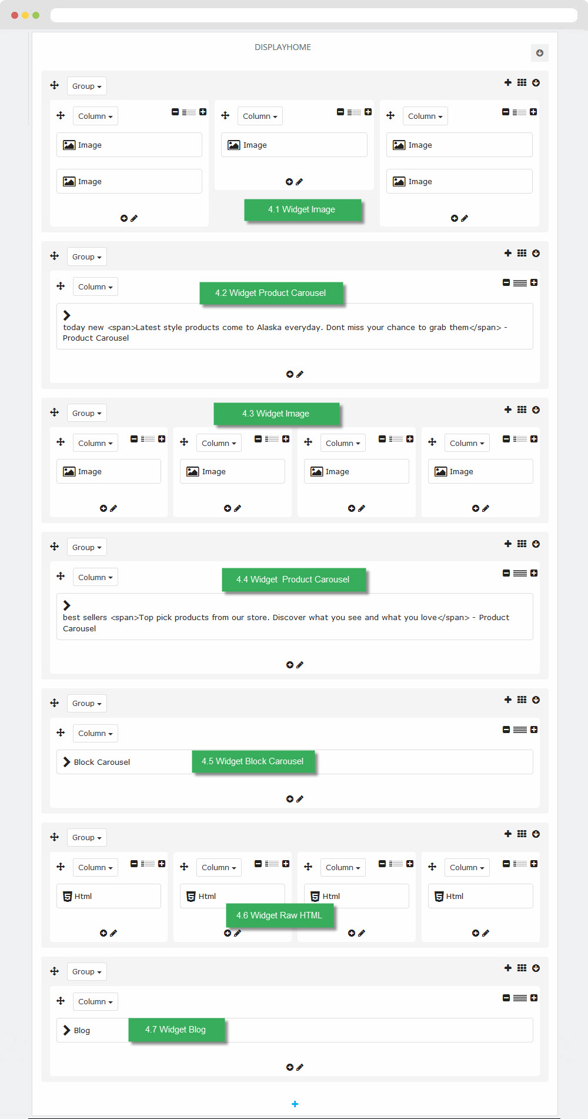Image resolution: width=588 pixels, height=1119 pixels.
Task: Add a column with the first group's plus icon
Action: [508, 82]
